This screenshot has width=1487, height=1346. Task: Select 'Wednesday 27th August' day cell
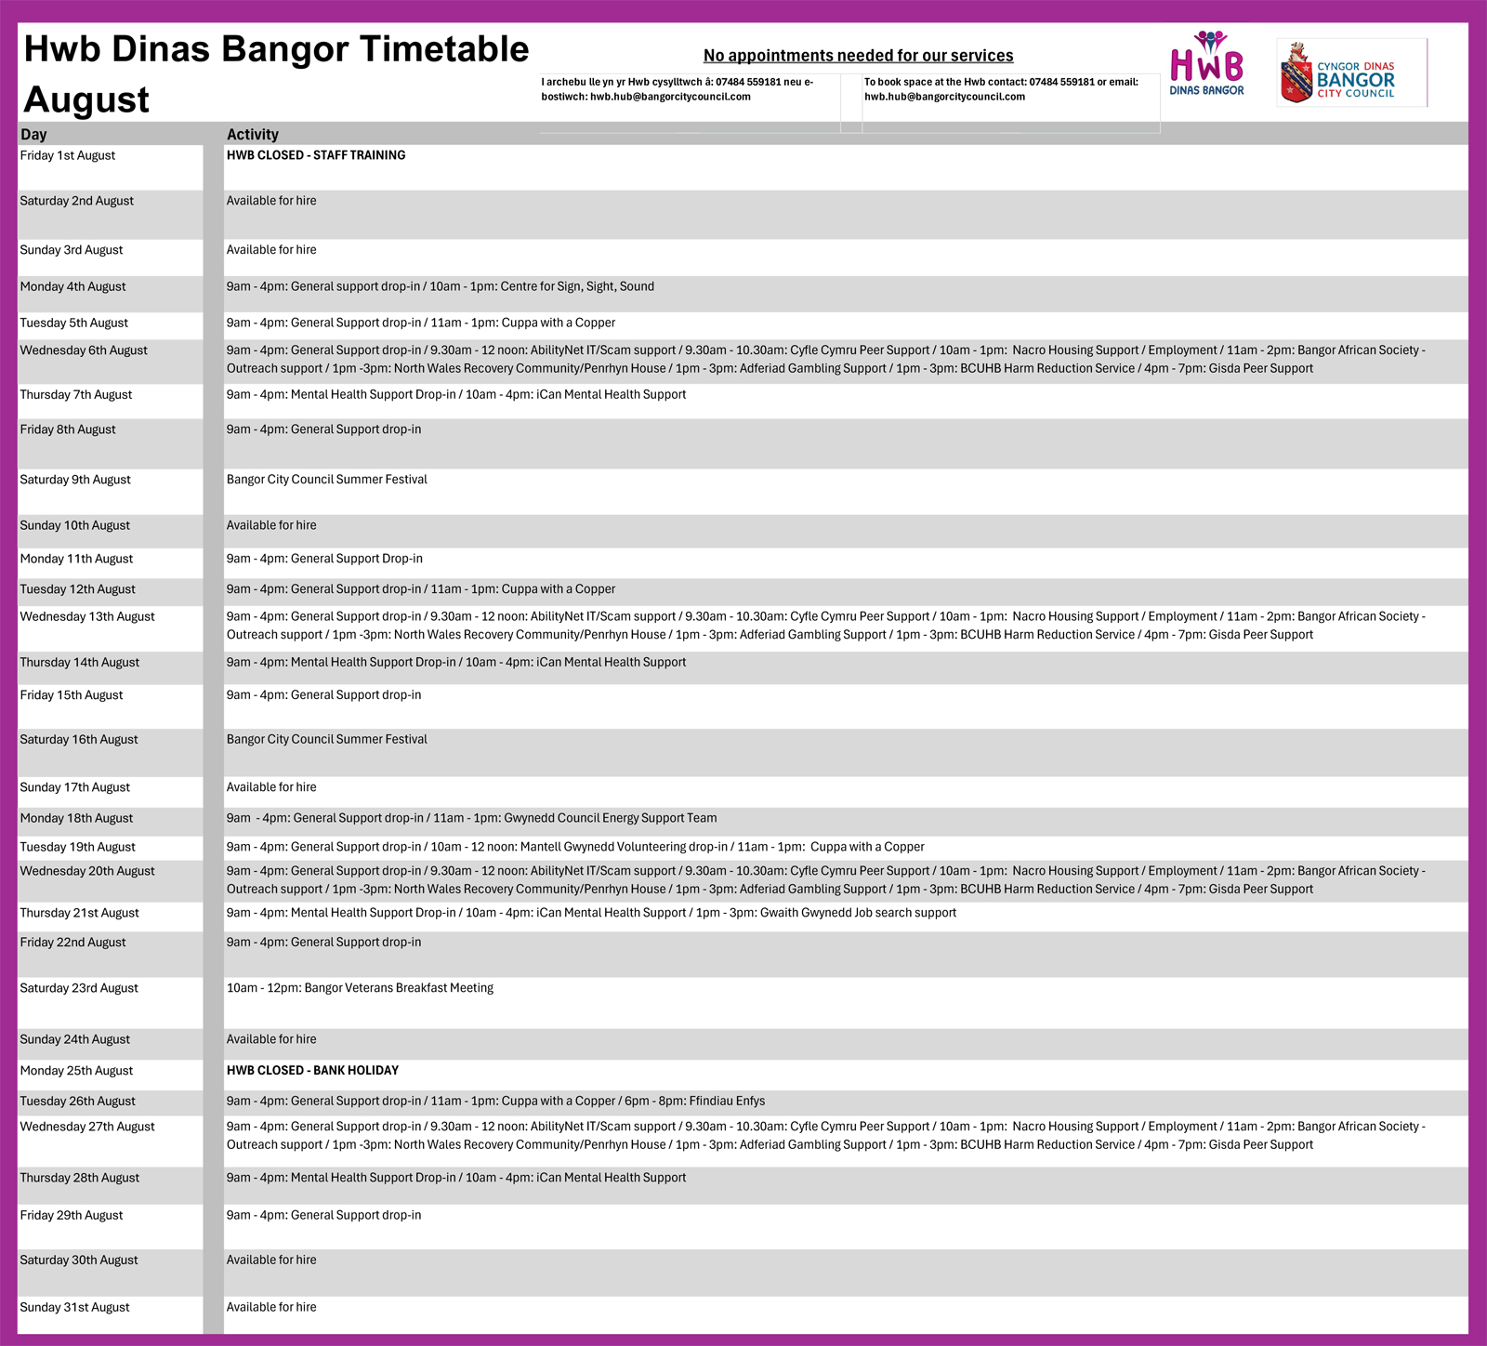(x=111, y=1141)
